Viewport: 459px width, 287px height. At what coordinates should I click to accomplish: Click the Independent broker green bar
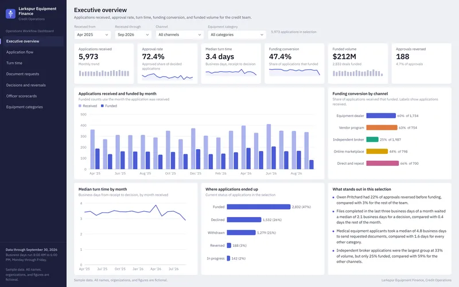coord(372,139)
